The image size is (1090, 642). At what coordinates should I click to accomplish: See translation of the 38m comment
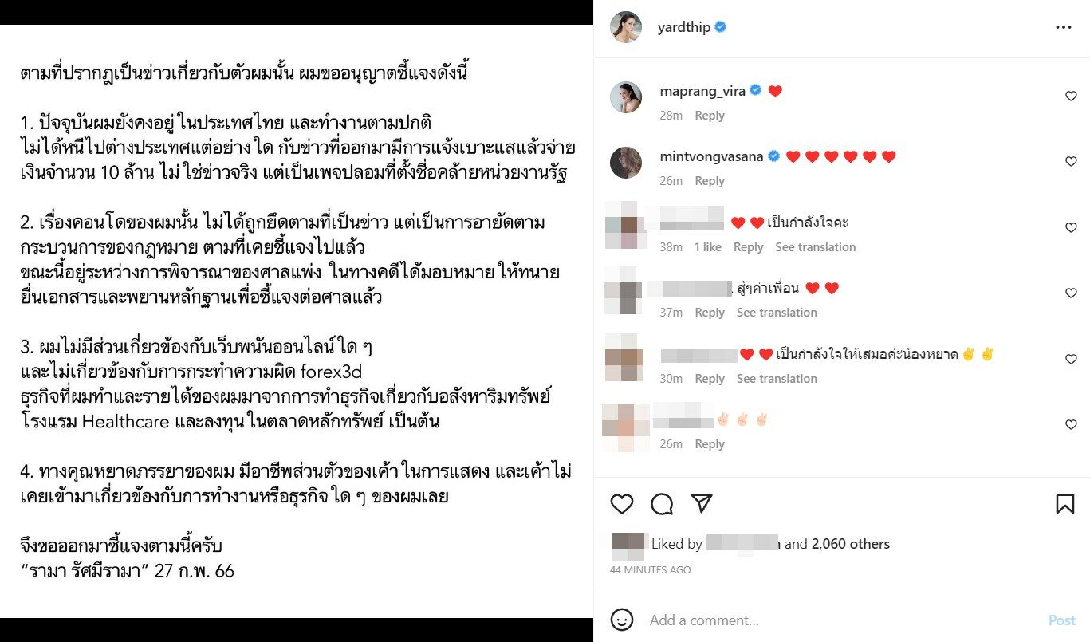click(x=816, y=247)
